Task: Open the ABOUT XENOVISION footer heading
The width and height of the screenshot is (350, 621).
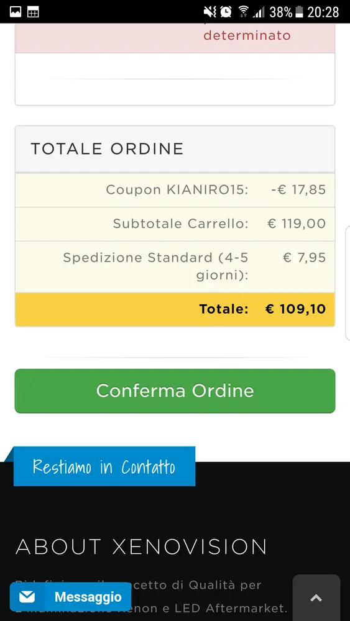Action: tap(141, 546)
